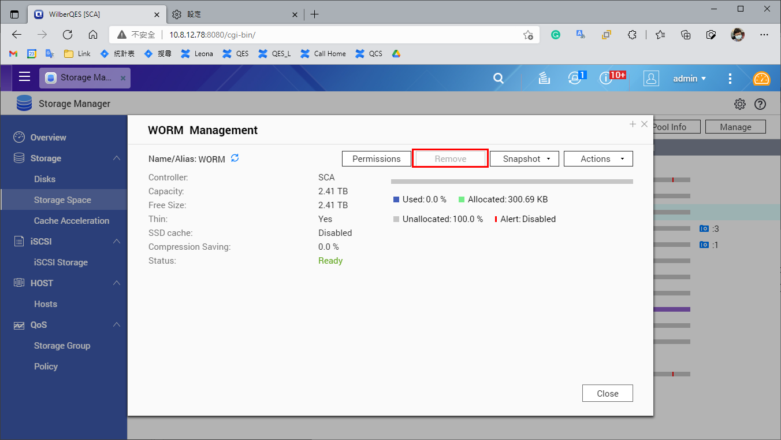The width and height of the screenshot is (781, 440).
Task: Open the admin user dropdown
Action: click(x=689, y=79)
